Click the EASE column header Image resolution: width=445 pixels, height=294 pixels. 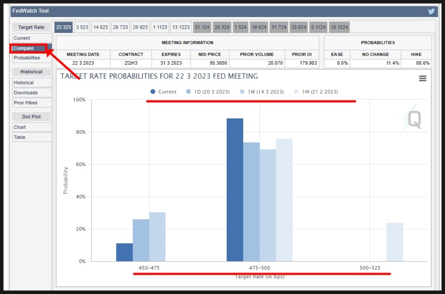coord(337,54)
